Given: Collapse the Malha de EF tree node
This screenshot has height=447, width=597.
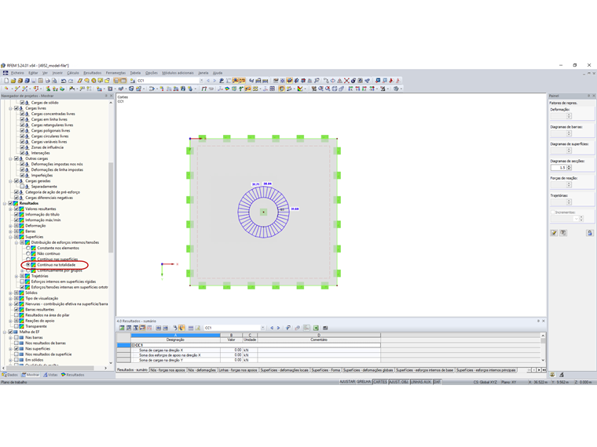Looking at the screenshot, I should tap(5, 332).
